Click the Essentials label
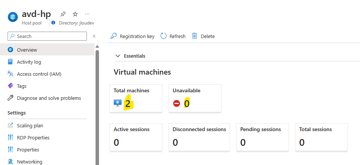 [134, 56]
